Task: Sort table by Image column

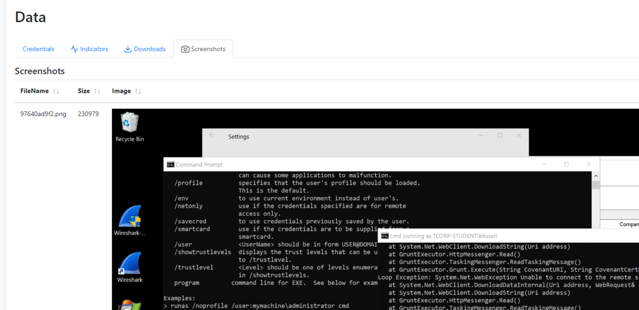Action: pos(127,91)
